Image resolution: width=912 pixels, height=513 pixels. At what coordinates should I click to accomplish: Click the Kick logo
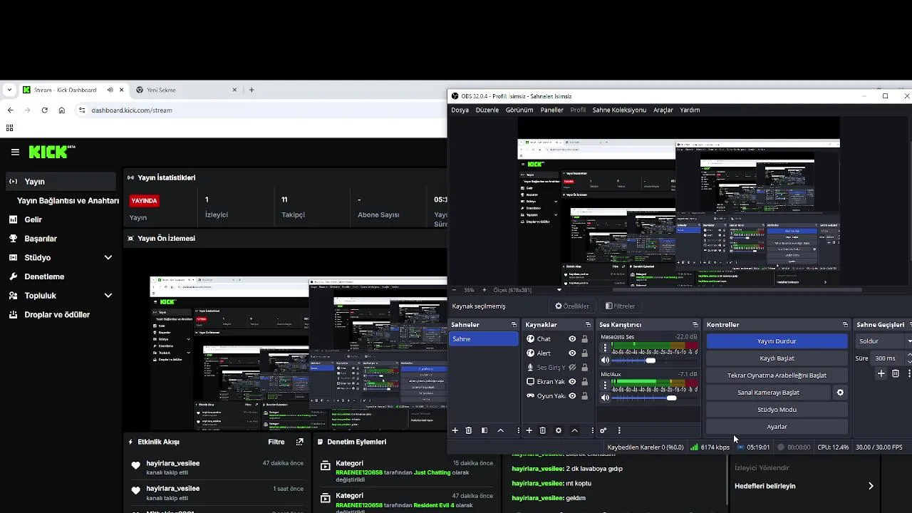point(52,152)
